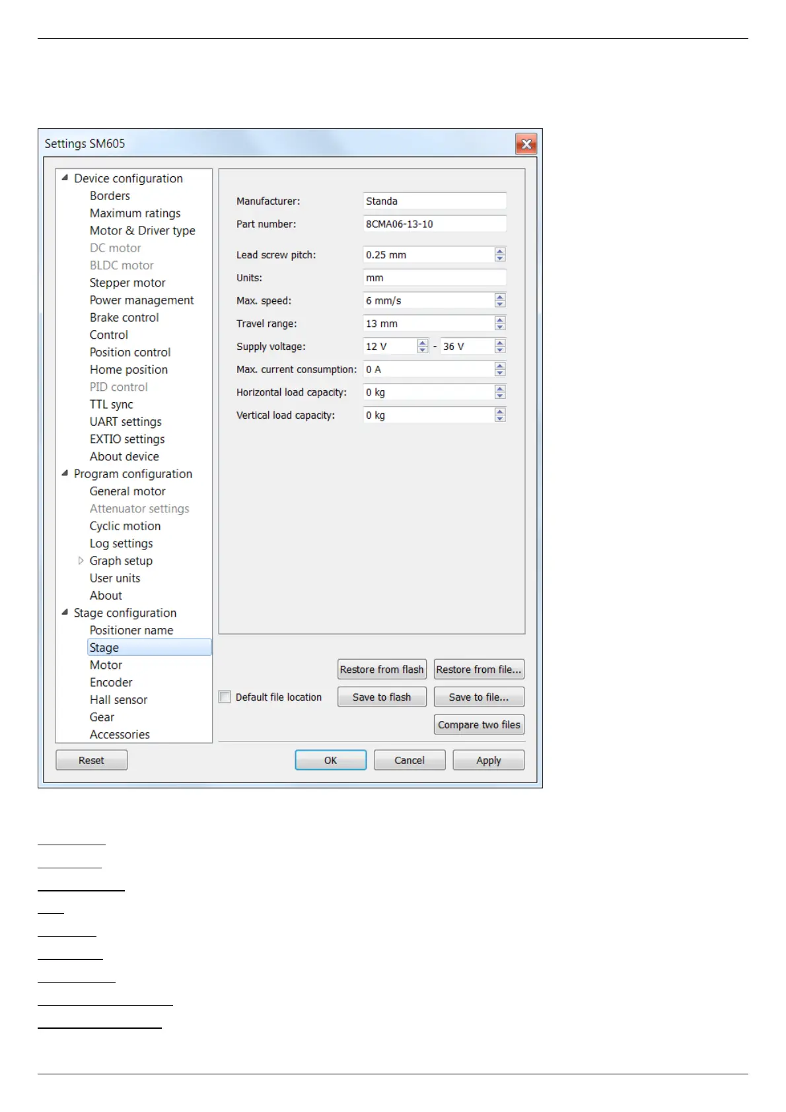
Task: Decrease Lead screw pitch with down arrow
Action: 500,258
